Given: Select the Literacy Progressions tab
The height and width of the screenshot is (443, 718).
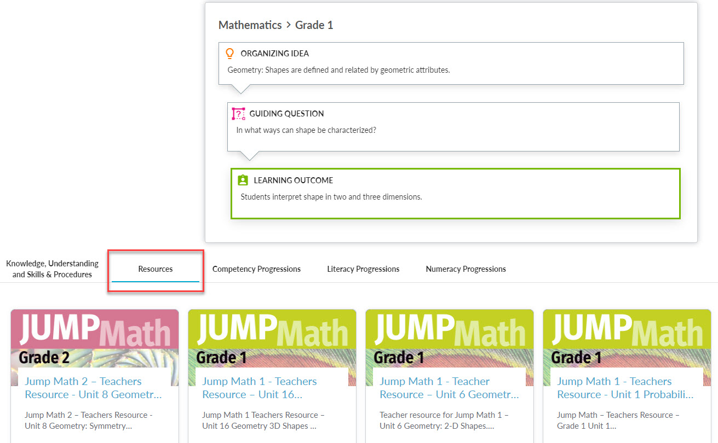Looking at the screenshot, I should click(363, 269).
